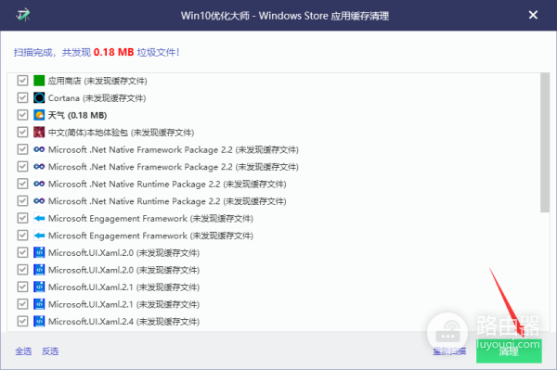Select the 应用商店 (未发现缓存文件) row text
The height and width of the screenshot is (370, 557).
[x=97, y=81]
